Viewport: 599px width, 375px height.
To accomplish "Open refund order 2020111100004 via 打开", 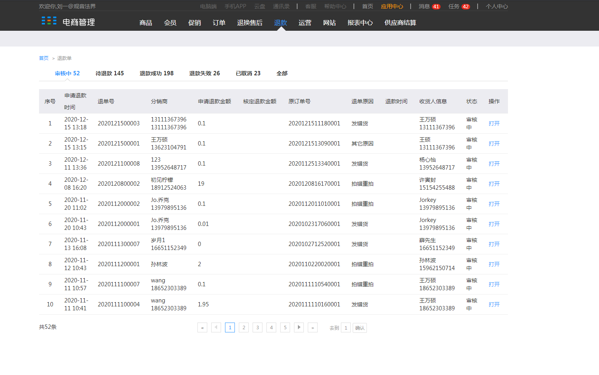I will pos(494,304).
